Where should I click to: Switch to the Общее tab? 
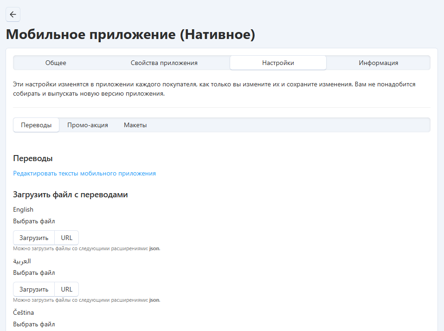[x=56, y=63]
